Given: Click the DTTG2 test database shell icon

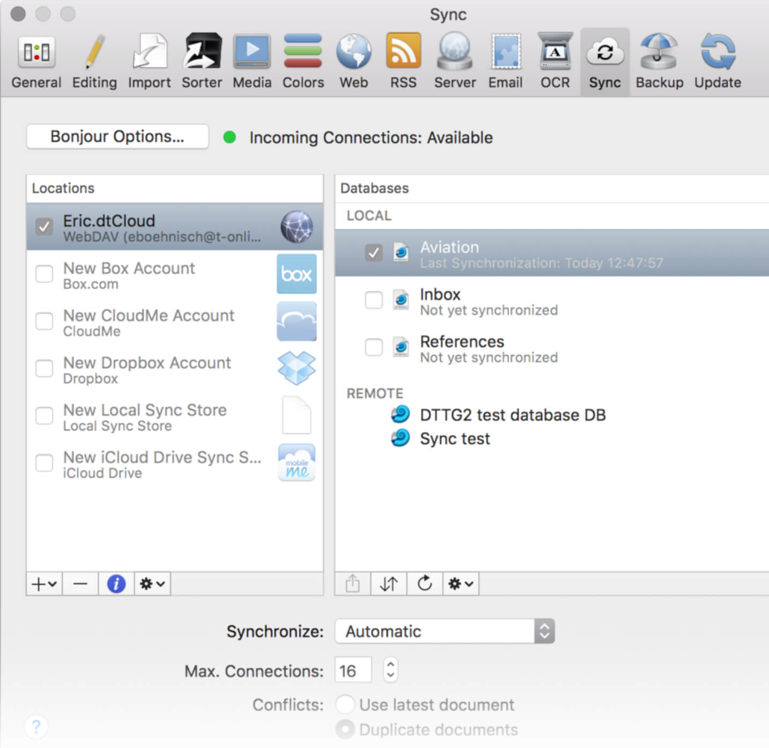Looking at the screenshot, I should [x=400, y=414].
